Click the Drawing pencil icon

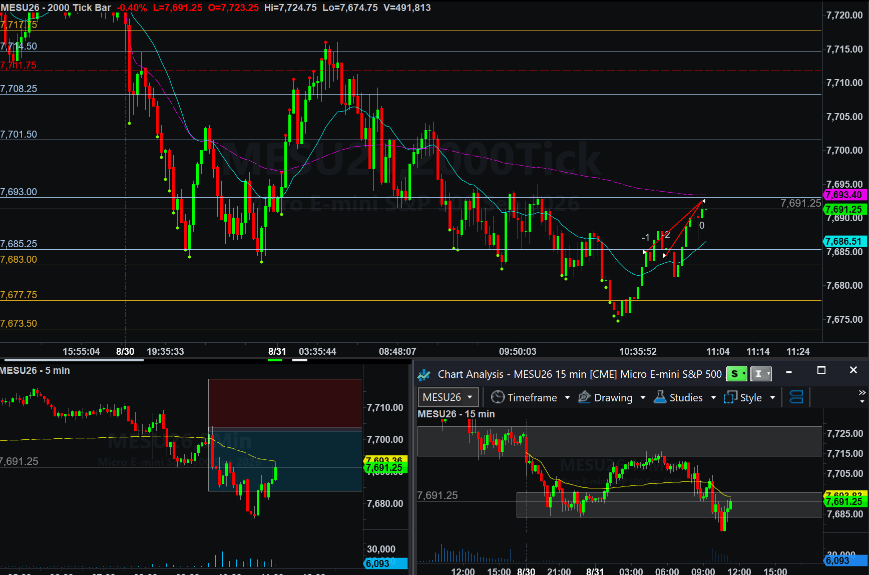(x=584, y=397)
